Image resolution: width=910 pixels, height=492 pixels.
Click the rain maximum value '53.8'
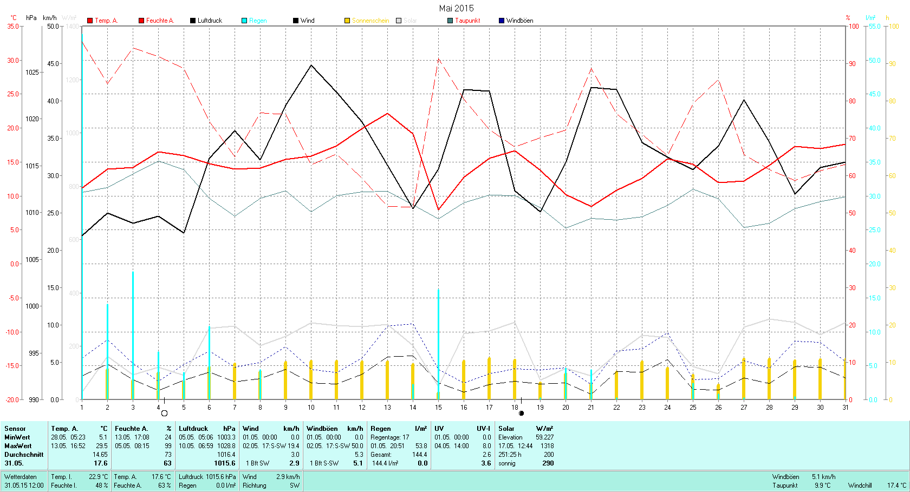coord(421,446)
